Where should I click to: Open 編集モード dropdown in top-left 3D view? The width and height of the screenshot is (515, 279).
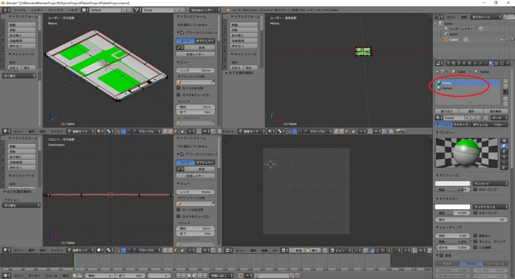tap(80, 131)
